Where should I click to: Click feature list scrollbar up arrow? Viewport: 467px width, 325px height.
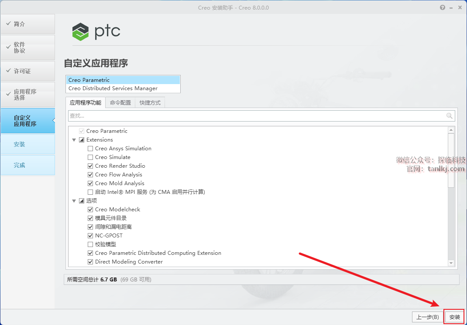[451, 130]
